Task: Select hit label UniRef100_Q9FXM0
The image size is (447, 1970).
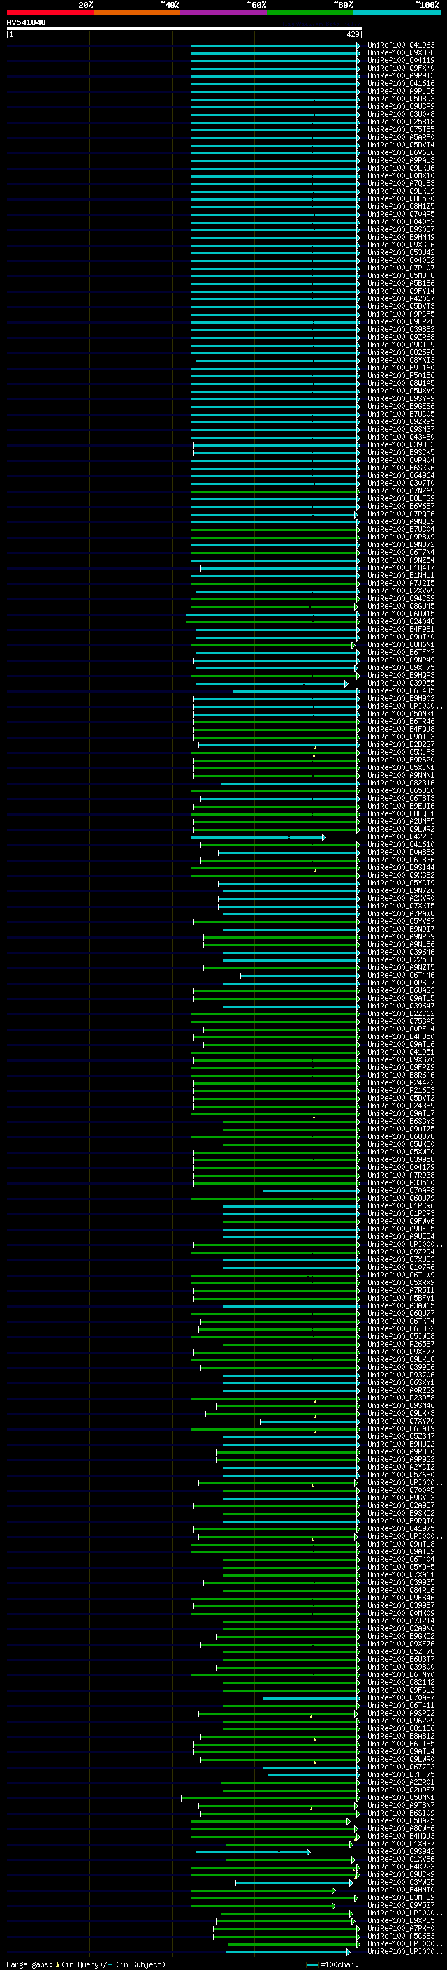Action: [x=401, y=68]
